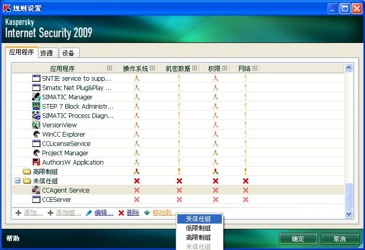Click 权限 rule icon for WinCC Explorer

coord(215,134)
